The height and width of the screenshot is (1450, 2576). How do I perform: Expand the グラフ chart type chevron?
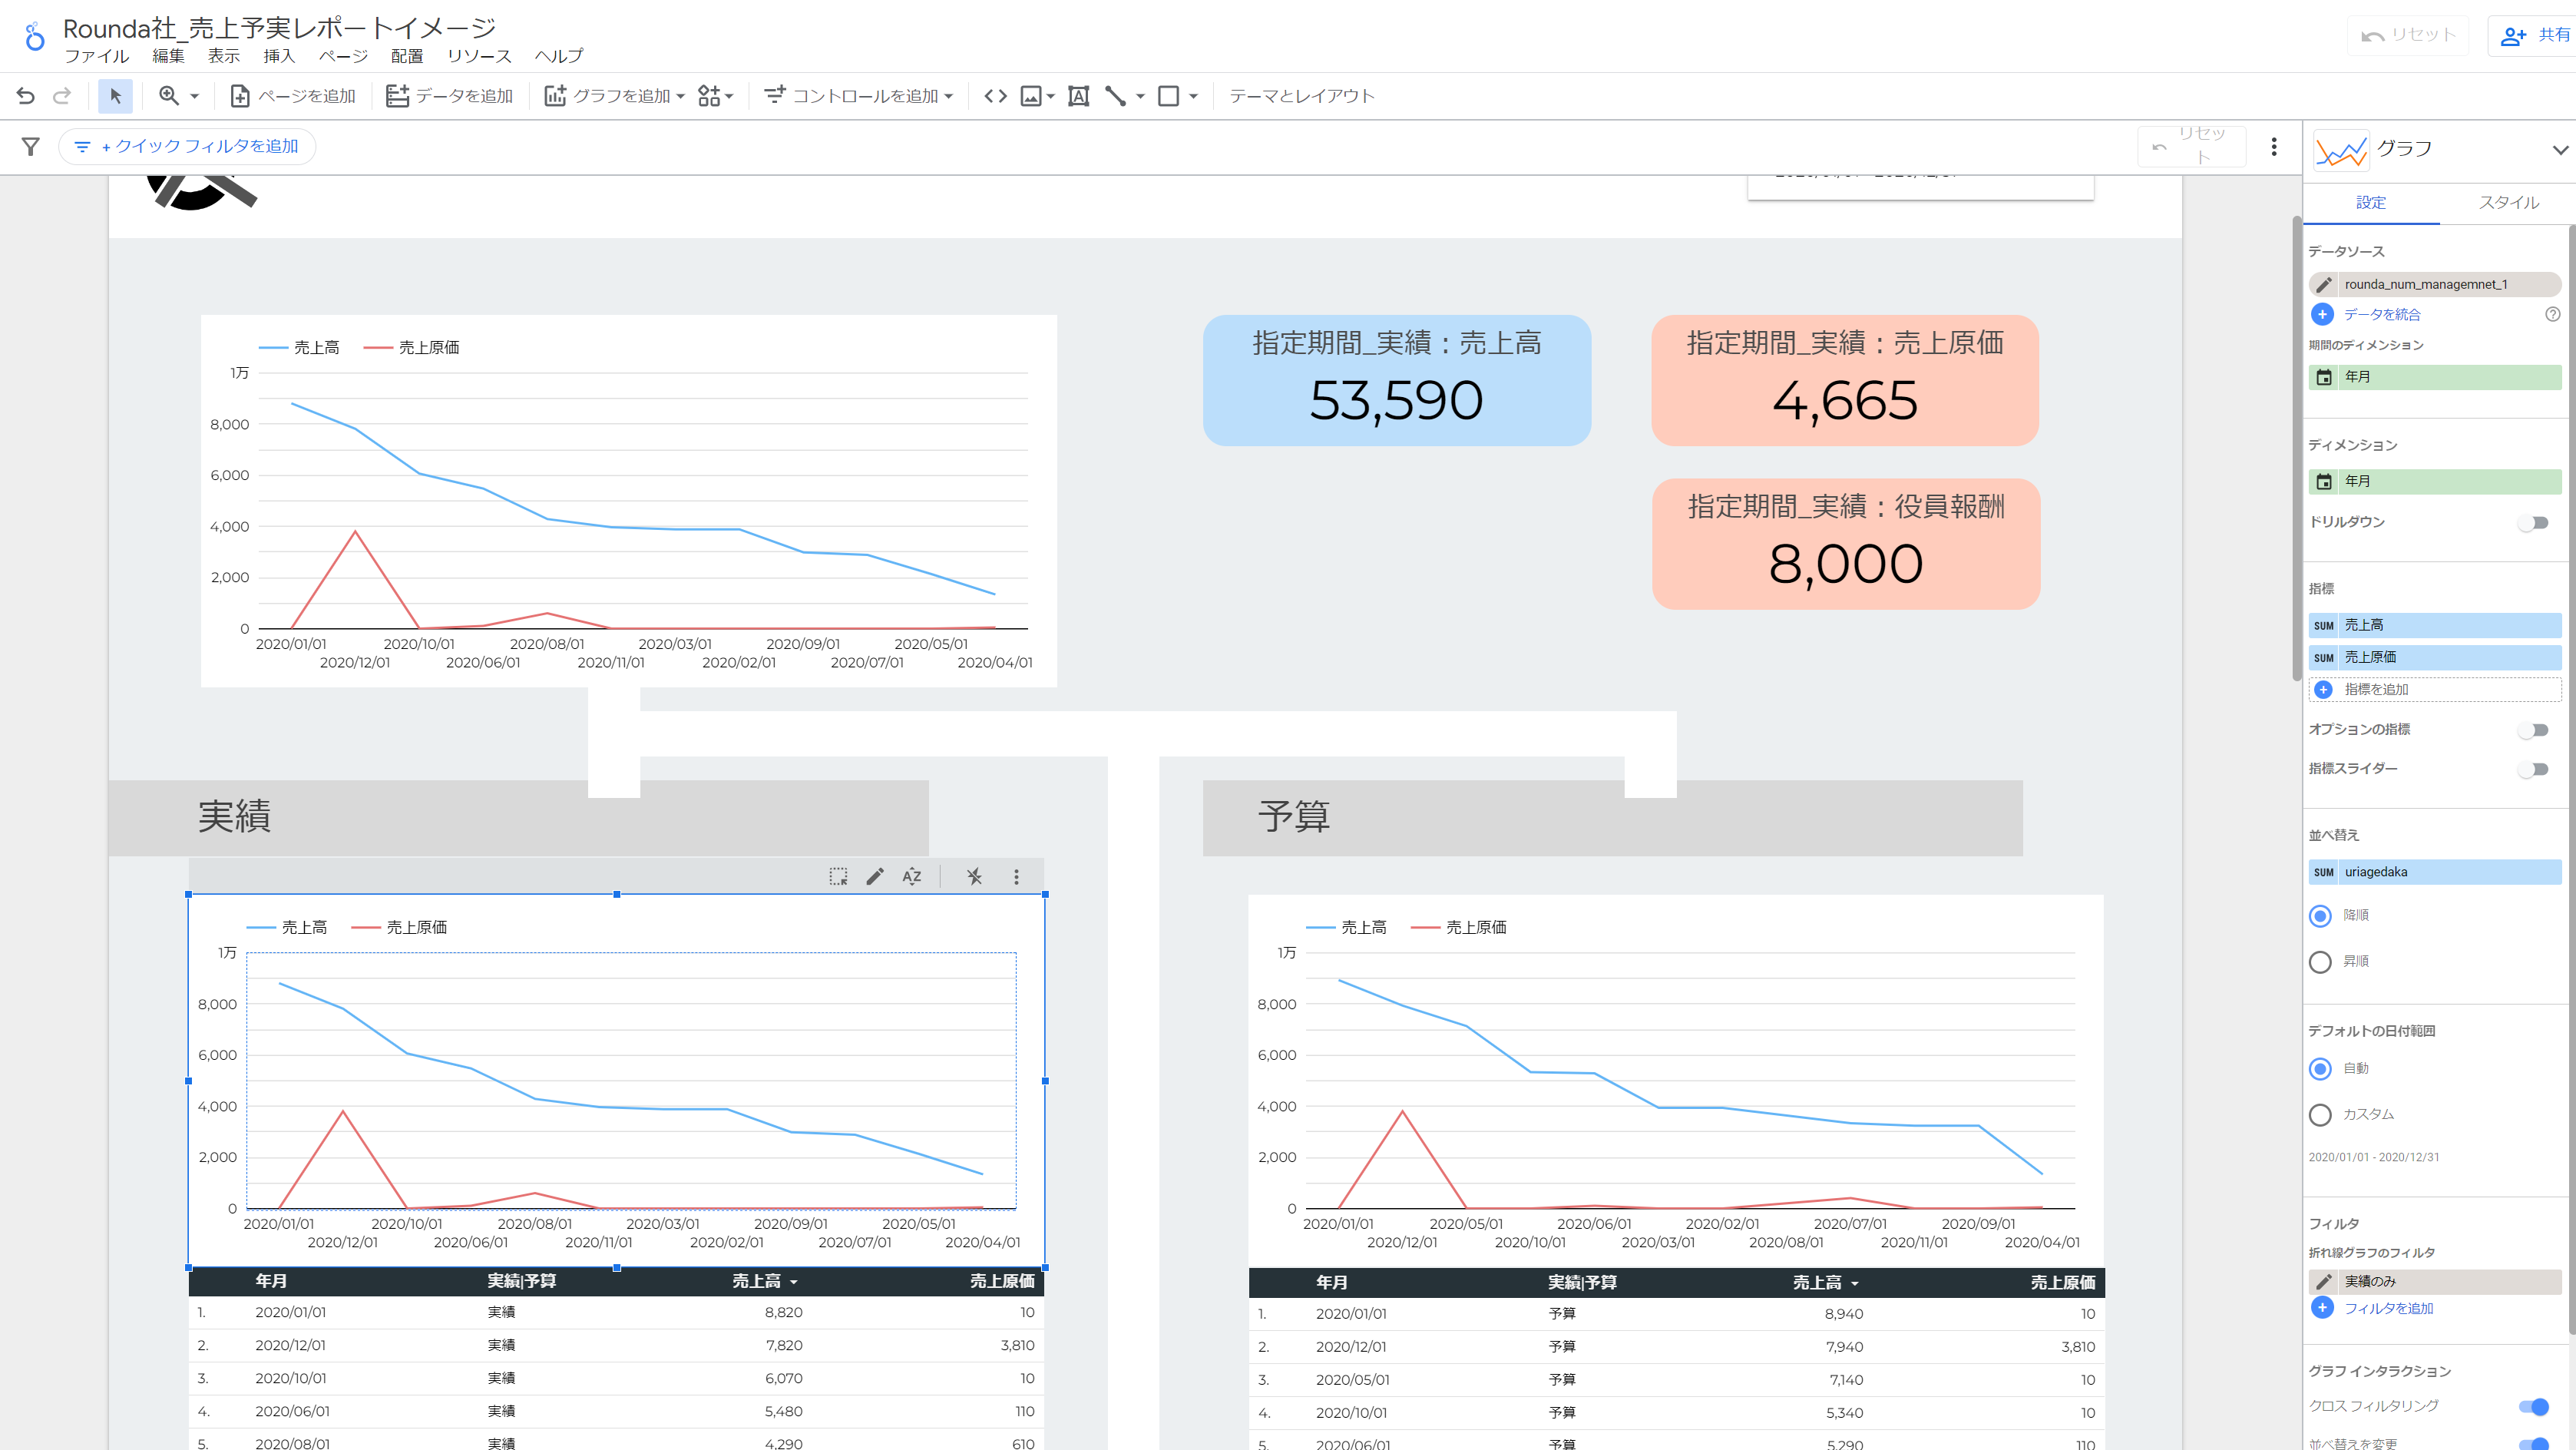tap(2559, 150)
